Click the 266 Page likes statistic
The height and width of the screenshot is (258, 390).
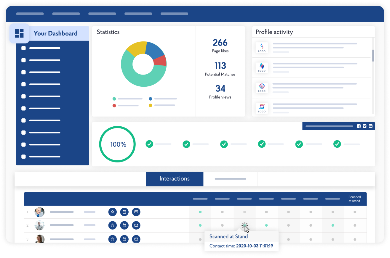pos(220,46)
